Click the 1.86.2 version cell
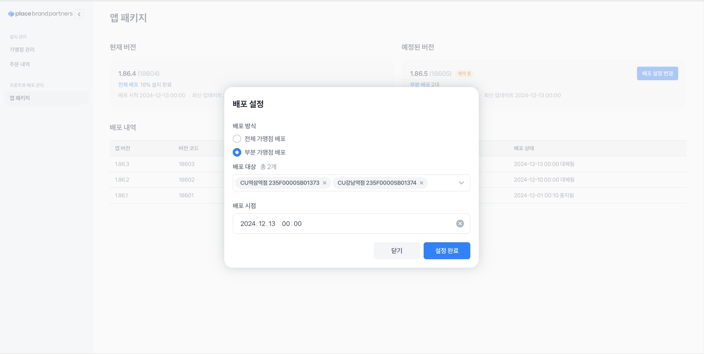Screen dimensions: 704x354 point(122,180)
